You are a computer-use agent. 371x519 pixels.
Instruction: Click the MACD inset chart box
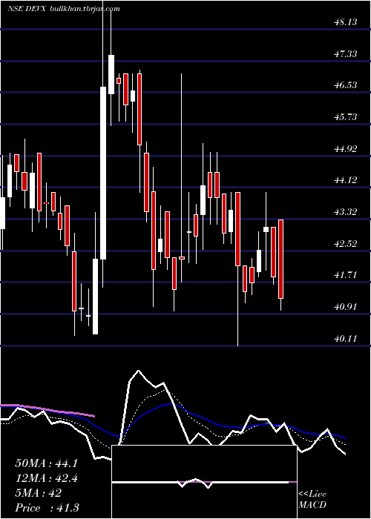[x=204, y=482]
